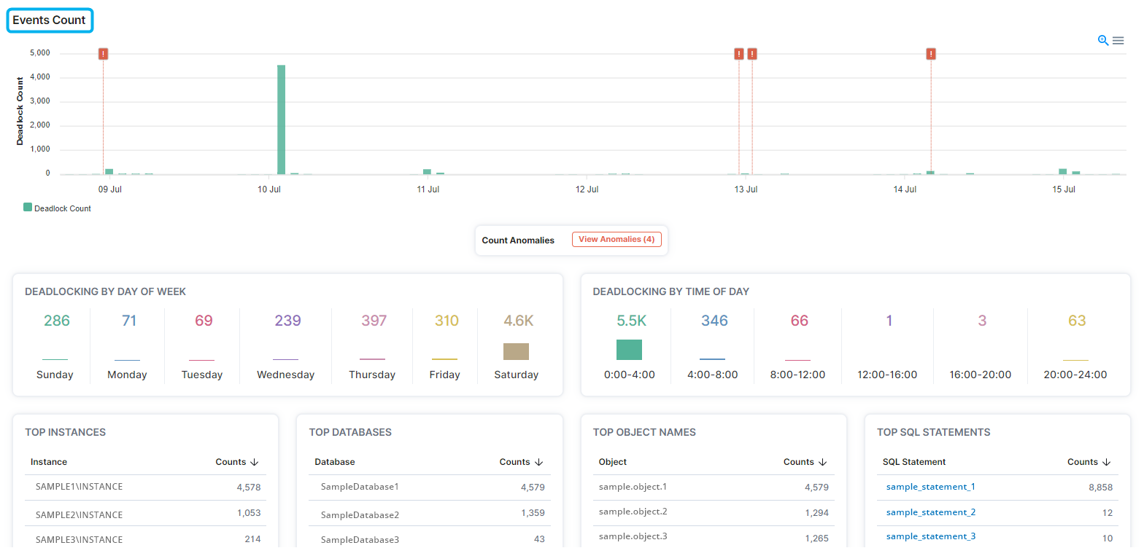Open the sample_statement_2 link
Screen dimensions: 1144x556
[930, 512]
